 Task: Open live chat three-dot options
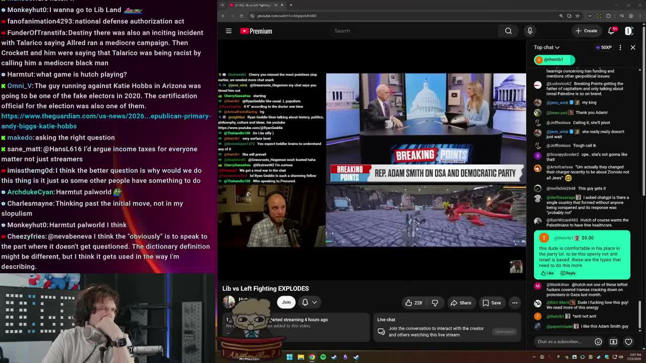point(620,47)
